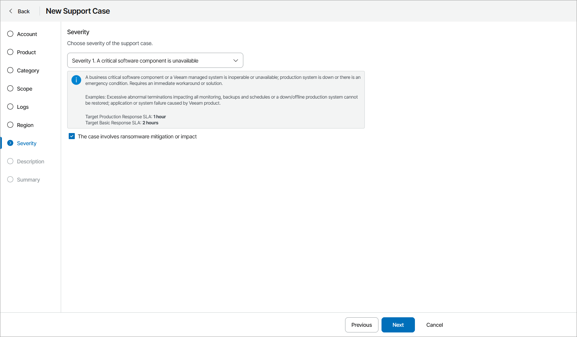Image resolution: width=577 pixels, height=337 pixels.
Task: Click the active Severity step arrow icon
Action: click(10, 143)
